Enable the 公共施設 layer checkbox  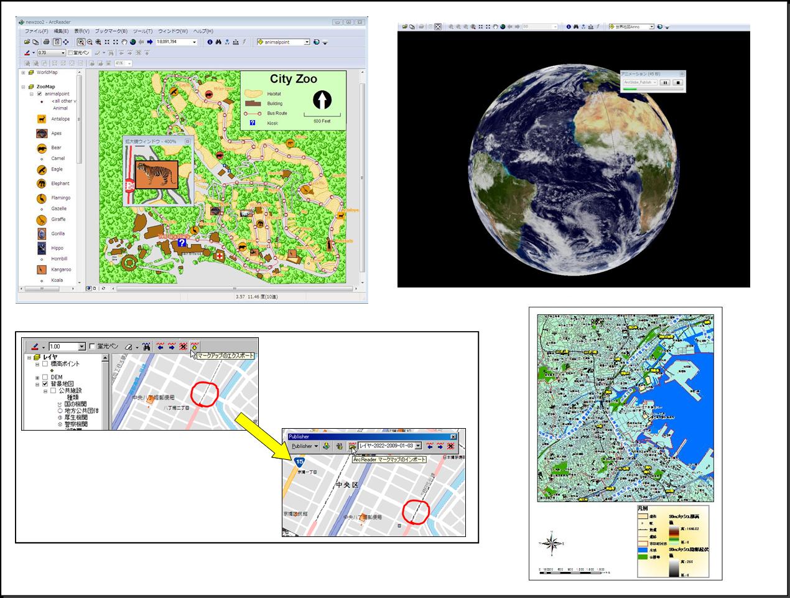pos(53,391)
